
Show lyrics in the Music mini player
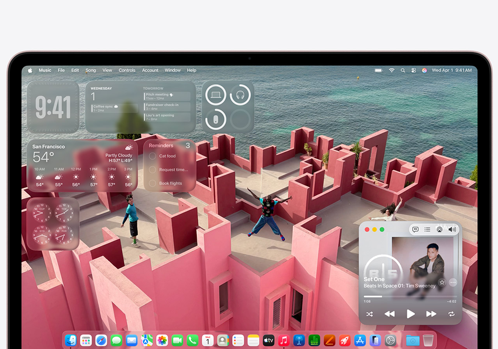pyautogui.click(x=415, y=229)
